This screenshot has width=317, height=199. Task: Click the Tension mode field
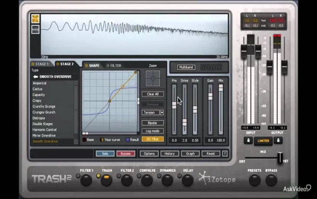click(151, 113)
